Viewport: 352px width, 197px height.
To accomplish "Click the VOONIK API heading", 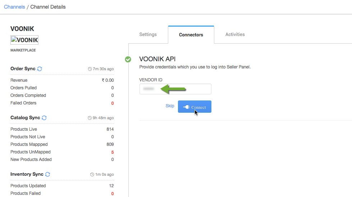I will (157, 59).
